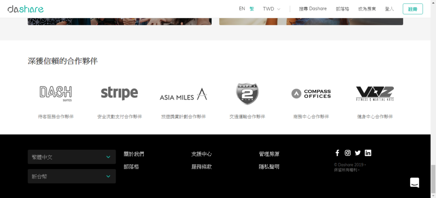Open the 管理房源 footer link
Image resolution: width=436 pixels, height=198 pixels.
pyautogui.click(x=269, y=154)
